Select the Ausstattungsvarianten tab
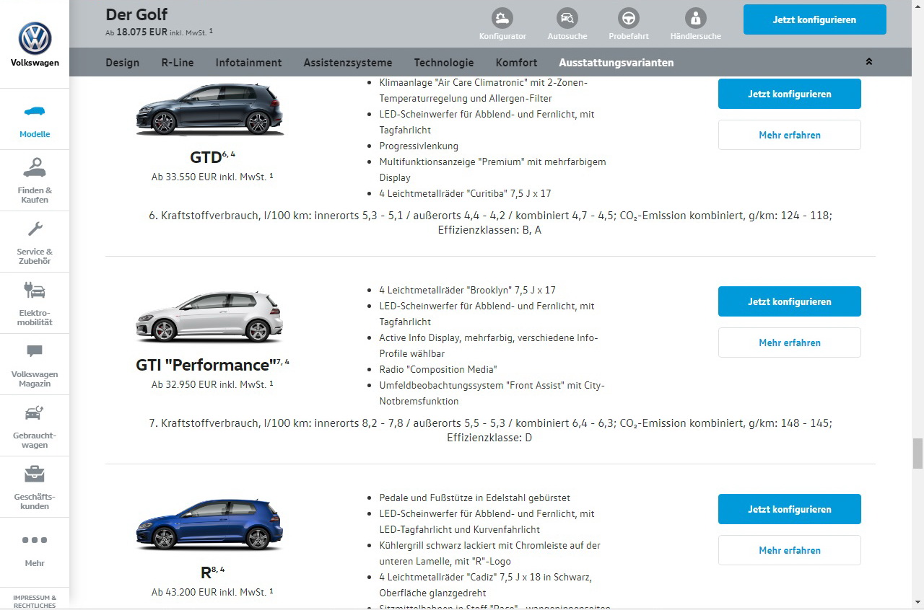 tap(616, 63)
